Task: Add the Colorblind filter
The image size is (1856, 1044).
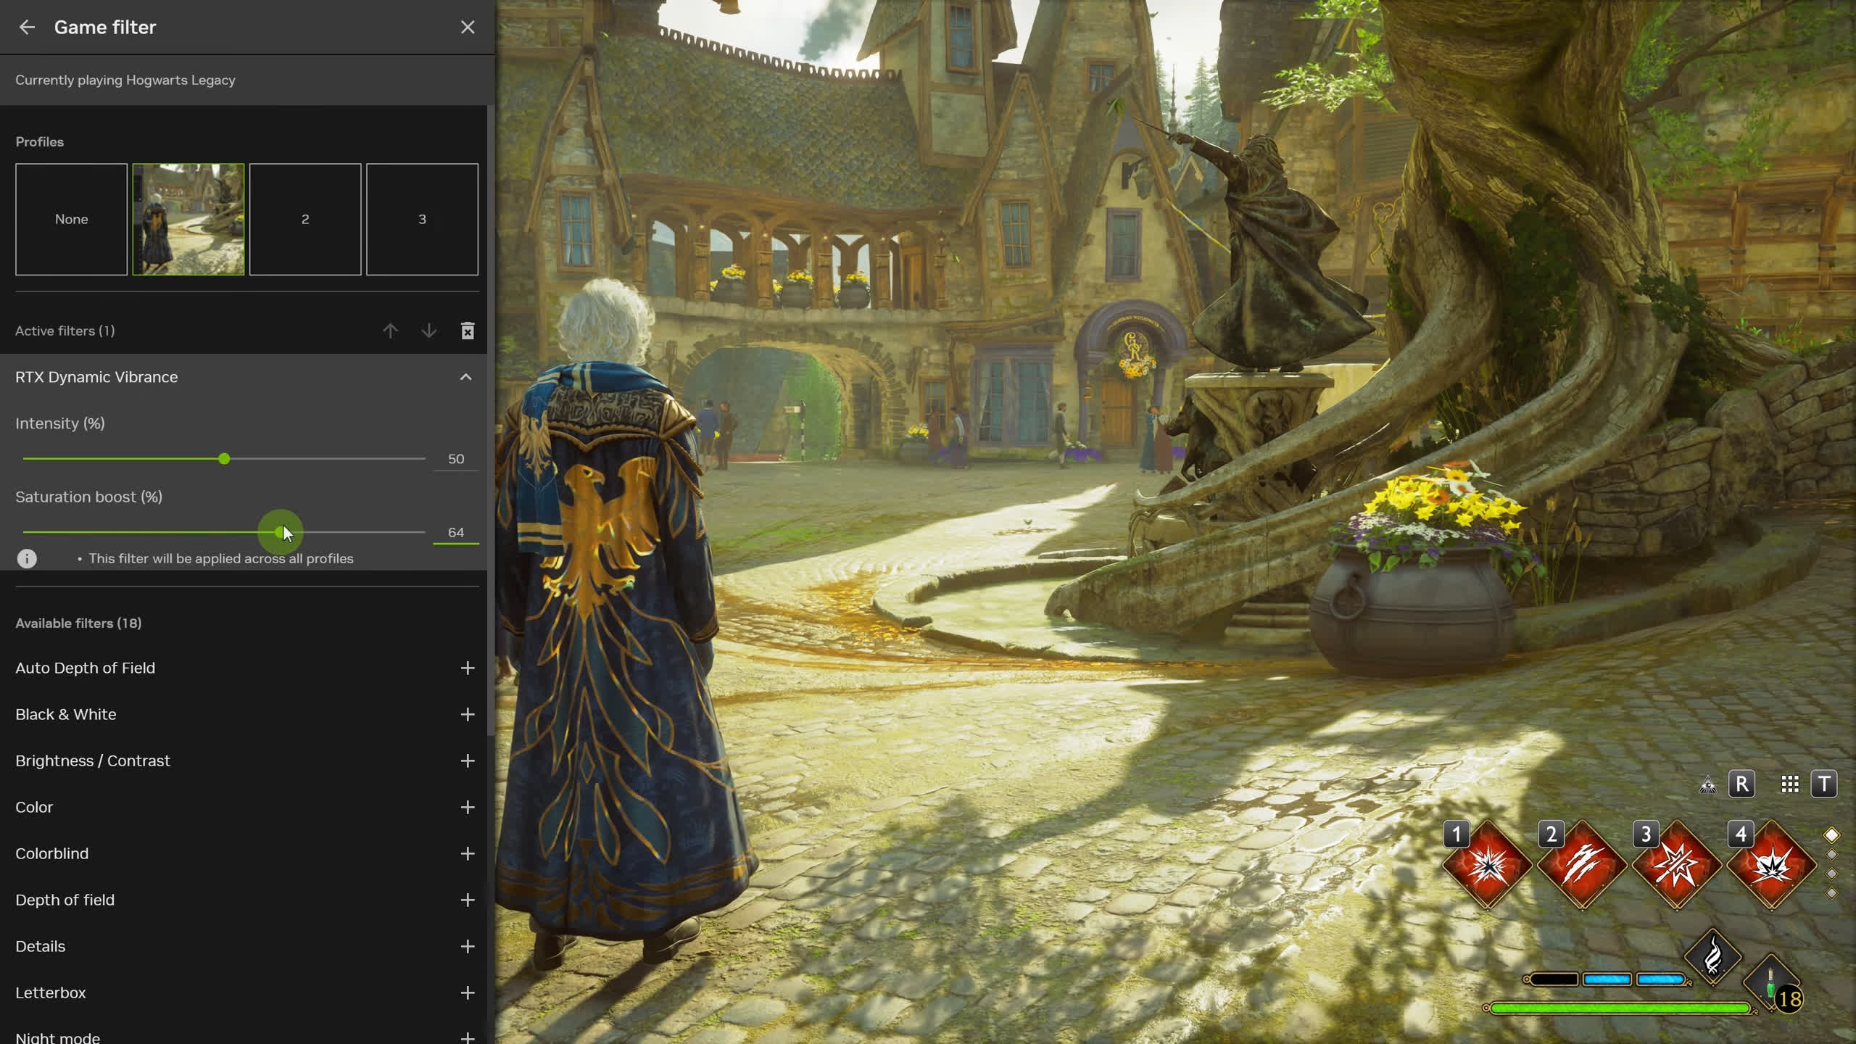Action: pyautogui.click(x=468, y=853)
